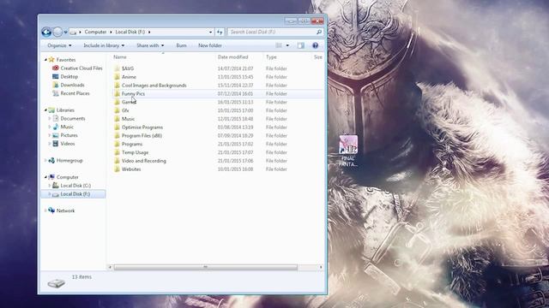
Task: Expand the Music library arrow
Action: point(50,127)
